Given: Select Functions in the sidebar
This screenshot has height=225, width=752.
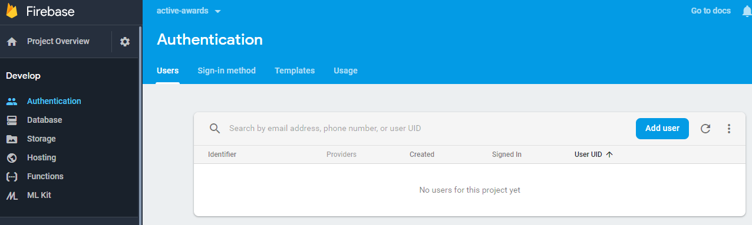Looking at the screenshot, I should coord(45,176).
